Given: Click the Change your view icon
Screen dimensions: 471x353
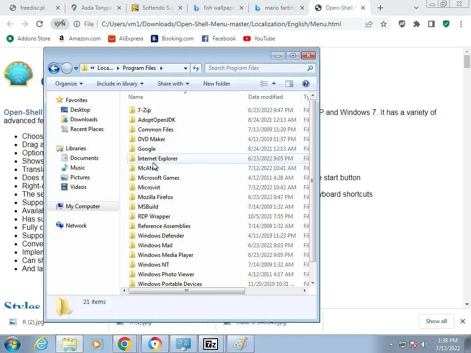Looking at the screenshot, I should pyautogui.click(x=264, y=84).
